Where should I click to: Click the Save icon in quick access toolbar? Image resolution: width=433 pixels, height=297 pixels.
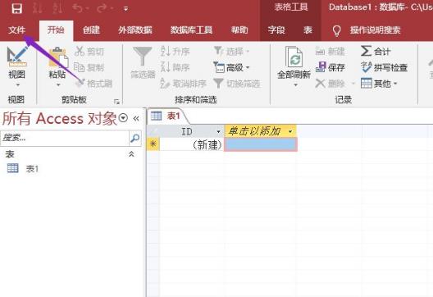coord(17,8)
